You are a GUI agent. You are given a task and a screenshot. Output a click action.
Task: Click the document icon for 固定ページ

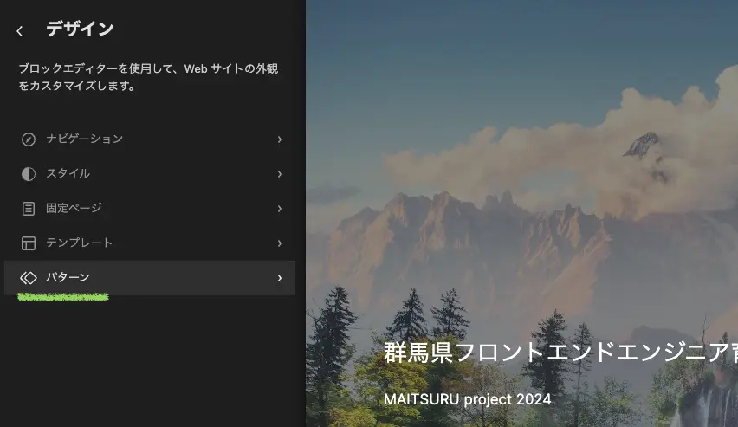29,209
